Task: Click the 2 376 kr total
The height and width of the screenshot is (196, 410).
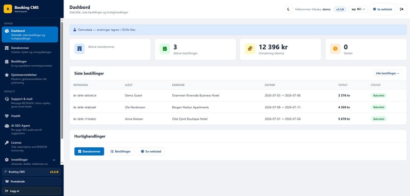Action: coord(344,95)
